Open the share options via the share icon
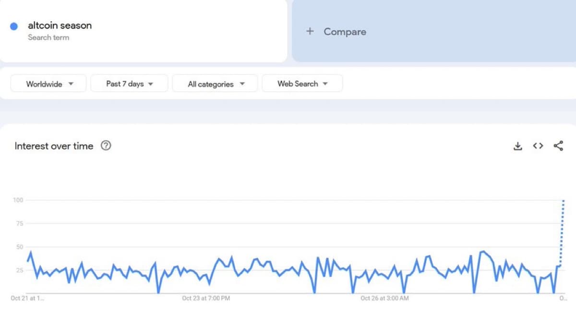 pyautogui.click(x=558, y=145)
